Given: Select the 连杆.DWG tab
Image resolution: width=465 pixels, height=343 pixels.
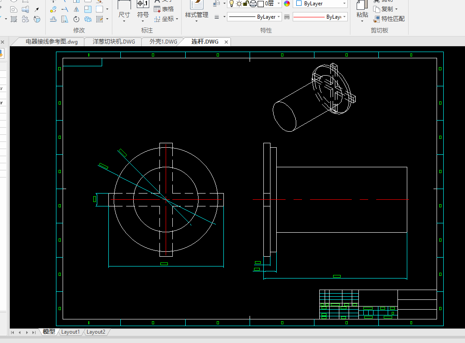Looking at the screenshot, I should point(205,41).
